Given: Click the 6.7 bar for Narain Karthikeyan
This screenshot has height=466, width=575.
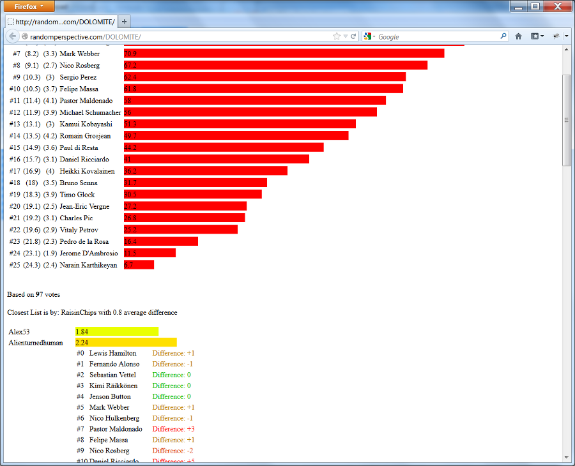Looking at the screenshot, I should click(139, 264).
